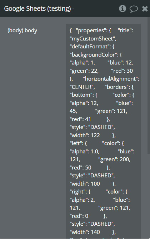This screenshot has width=150, height=239.
Task: Place cursor on the "CENTER" value
Action: [x=82, y=87]
